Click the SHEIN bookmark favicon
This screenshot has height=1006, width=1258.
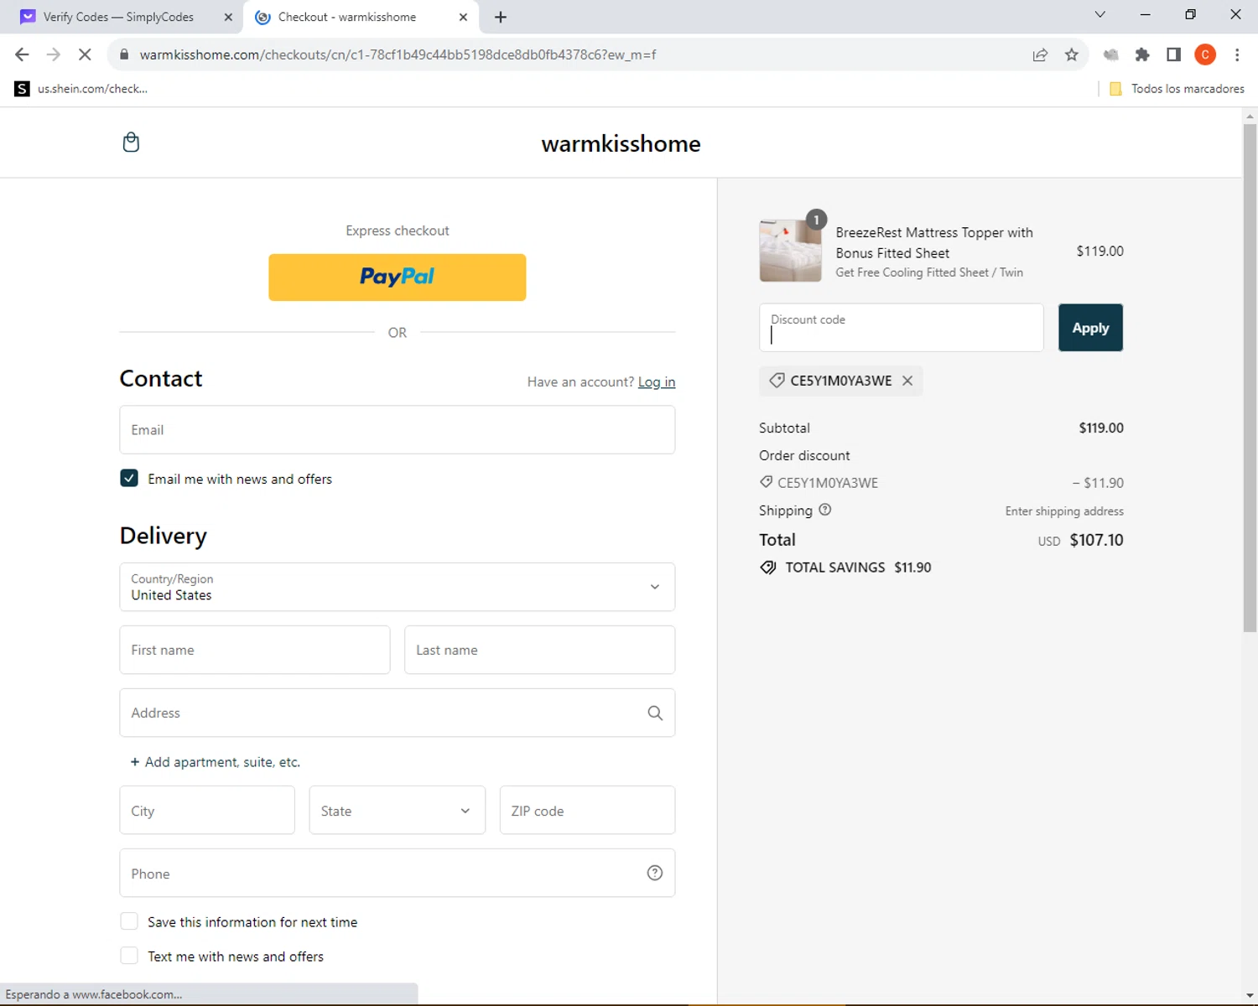pos(22,89)
